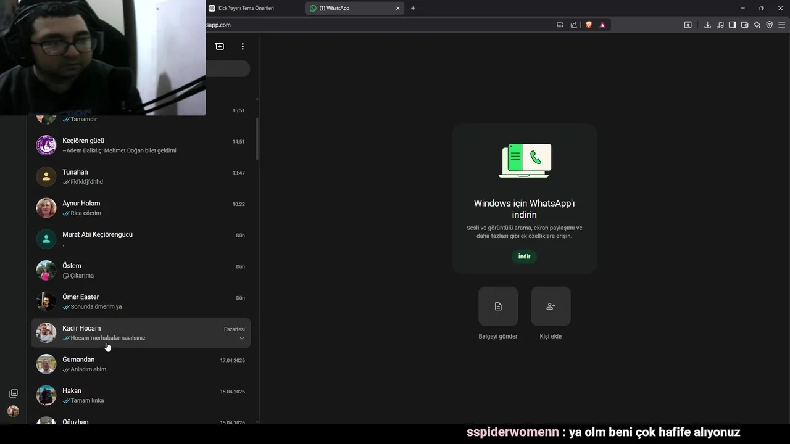790x444 pixels.
Task: Open the Gumandan chat
Action: pyautogui.click(x=141, y=364)
